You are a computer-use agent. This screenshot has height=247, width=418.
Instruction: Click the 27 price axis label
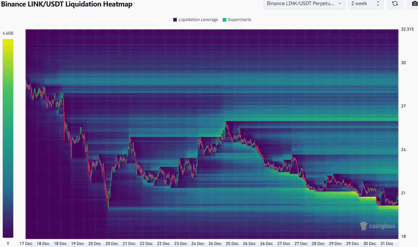tap(403, 106)
